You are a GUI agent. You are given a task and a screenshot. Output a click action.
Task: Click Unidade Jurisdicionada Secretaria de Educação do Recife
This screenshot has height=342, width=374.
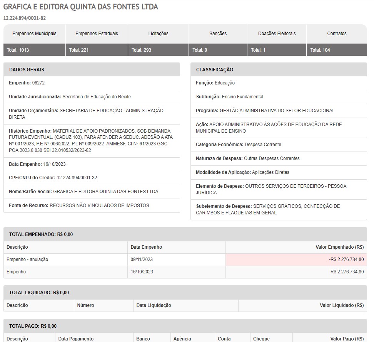point(92,97)
